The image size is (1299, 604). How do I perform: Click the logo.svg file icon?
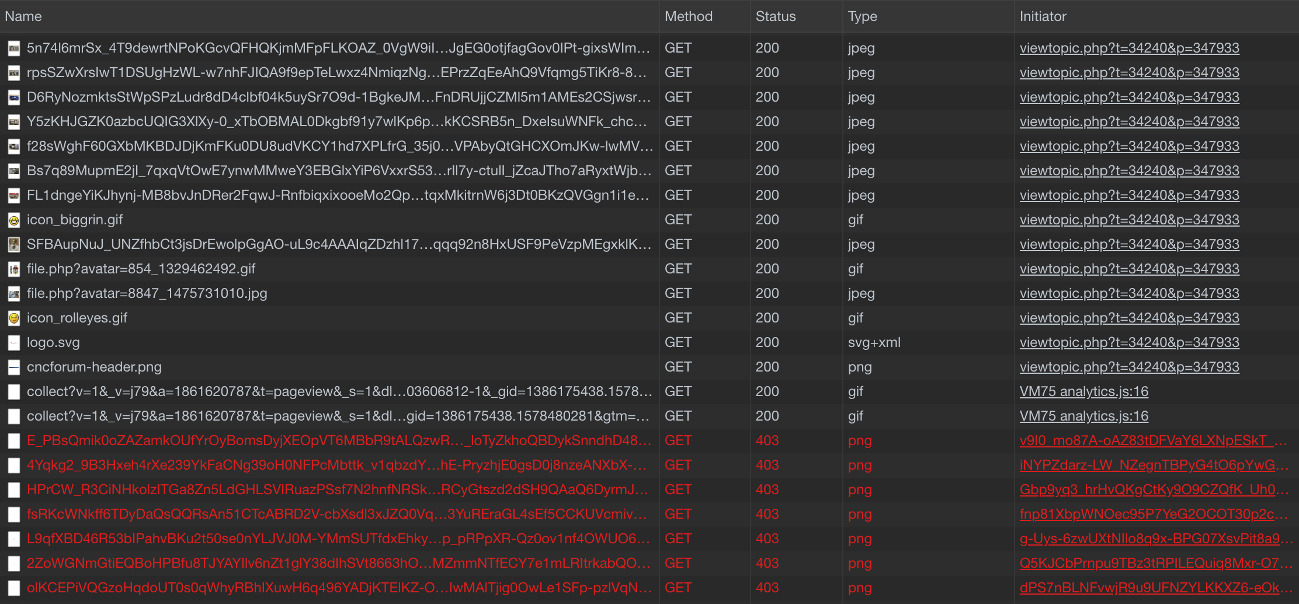[14, 343]
